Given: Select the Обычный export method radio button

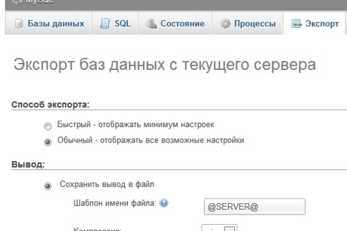Looking at the screenshot, I should click(47, 141).
